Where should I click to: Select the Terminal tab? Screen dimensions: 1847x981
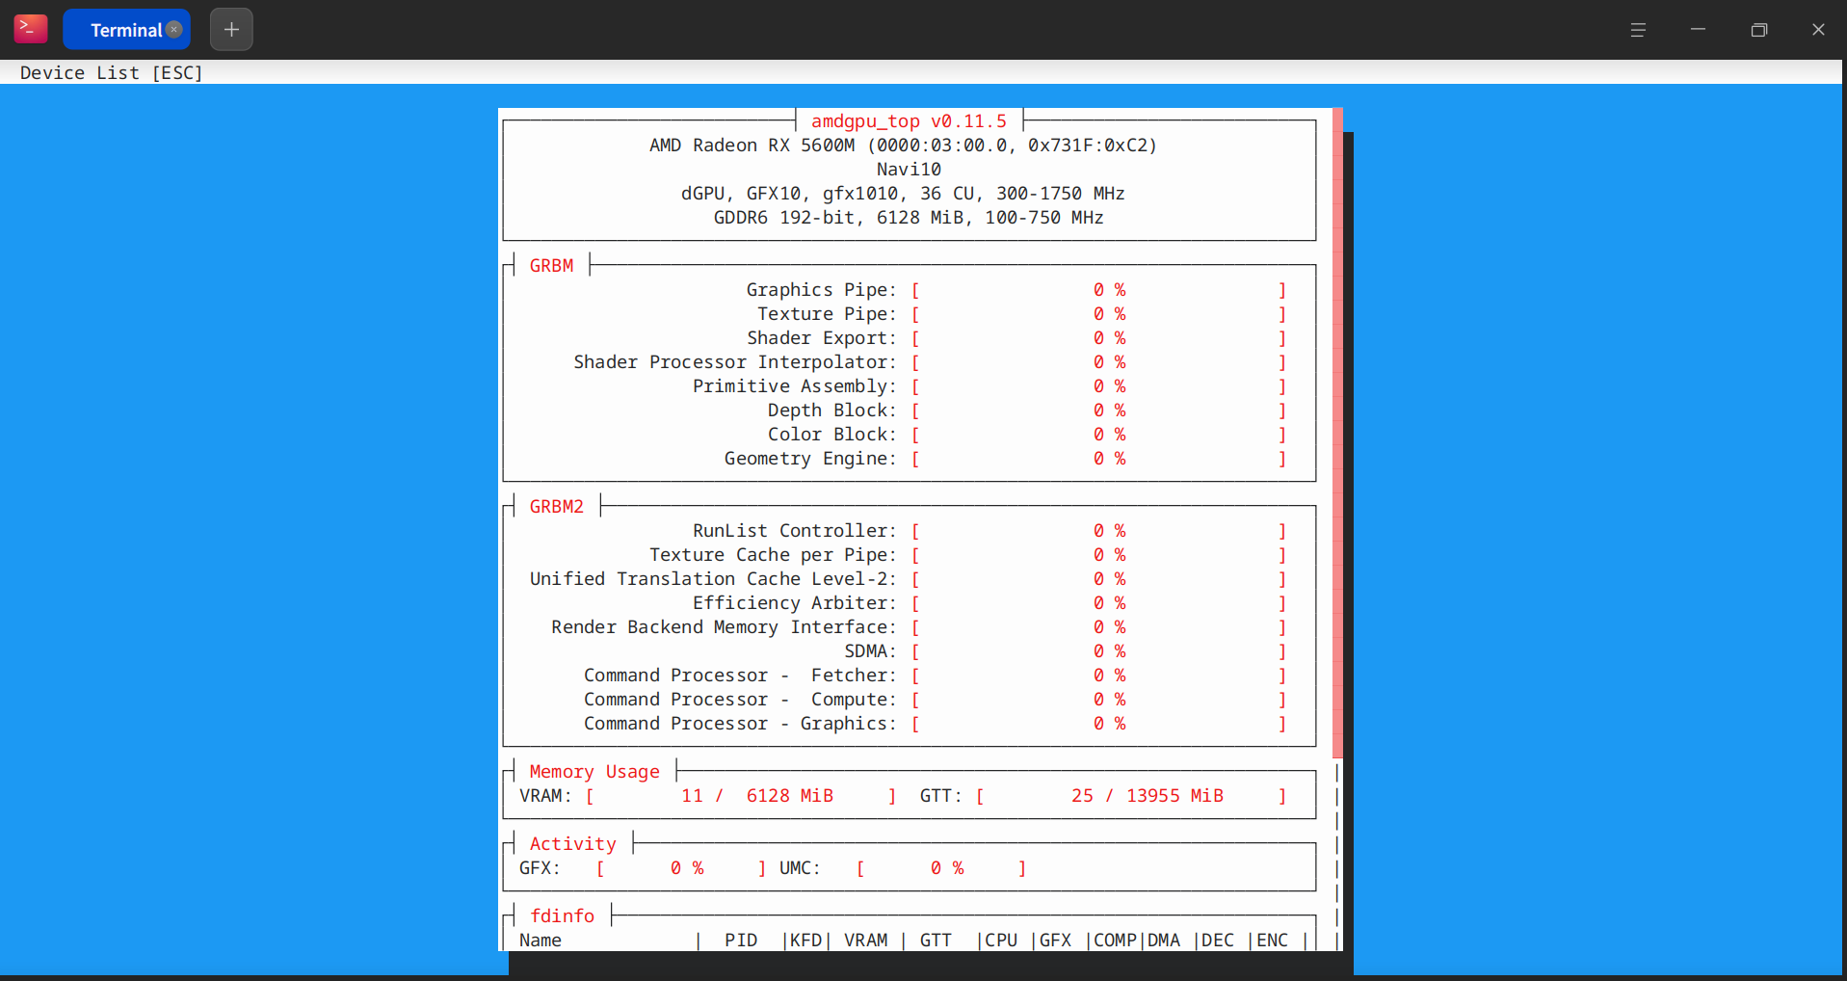pos(126,29)
